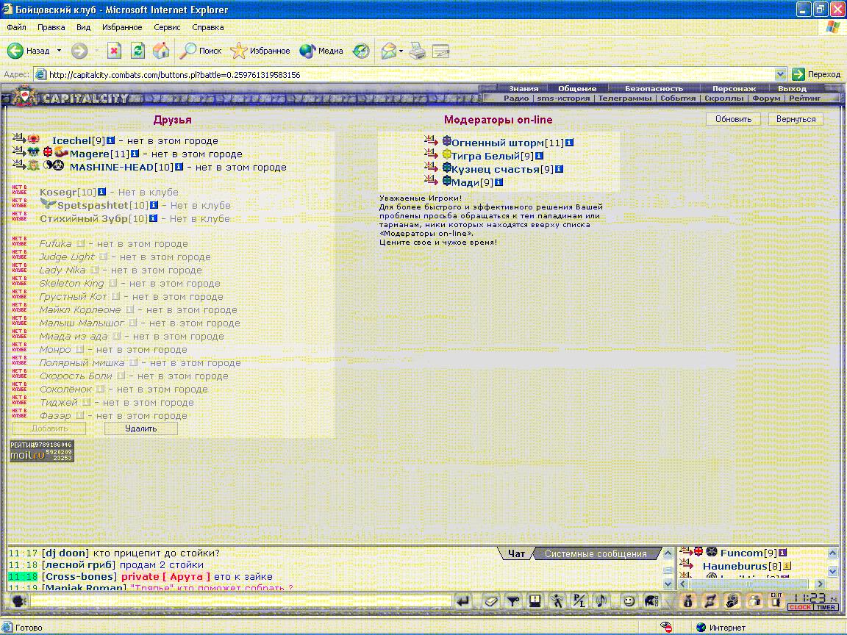Open dropdown arrow next to Назад button
The image size is (847, 635).
pyautogui.click(x=59, y=51)
